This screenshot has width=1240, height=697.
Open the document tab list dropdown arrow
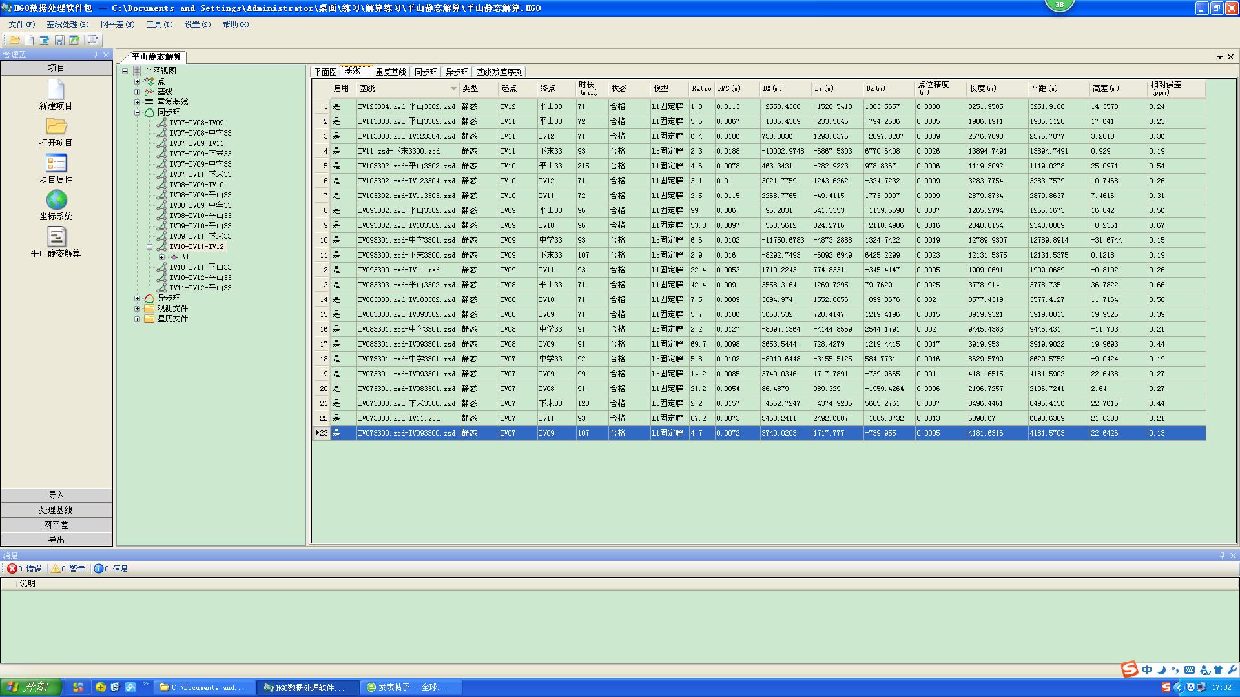click(x=1219, y=57)
